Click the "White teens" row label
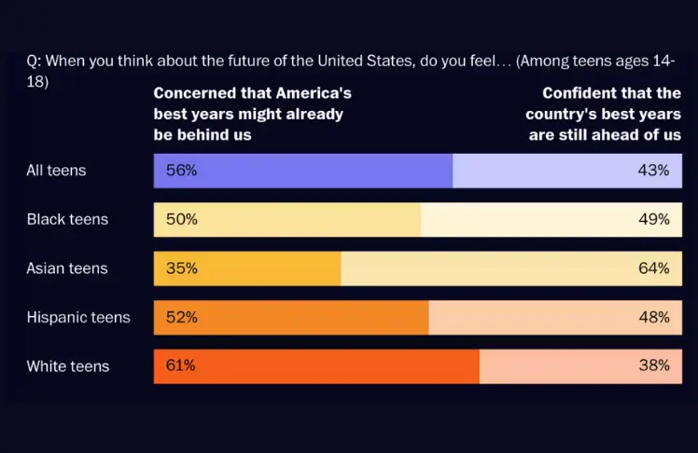 pyautogui.click(x=68, y=366)
